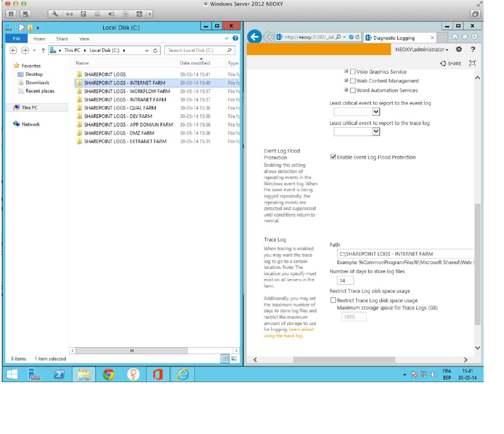Click the Explorer back navigation arrow
Viewport: 504px width, 434px height.
[x=13, y=50]
